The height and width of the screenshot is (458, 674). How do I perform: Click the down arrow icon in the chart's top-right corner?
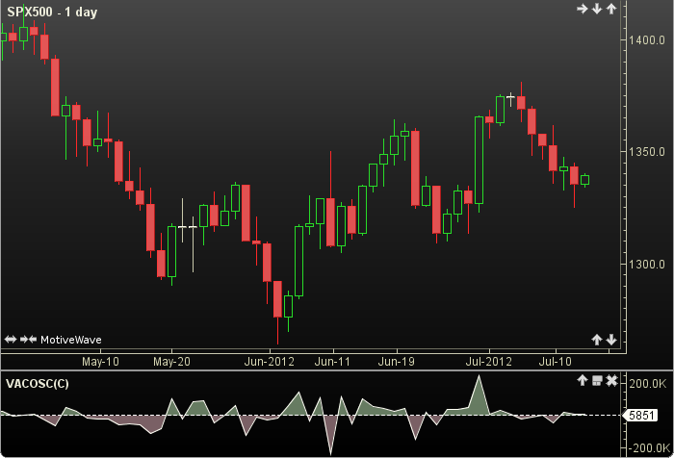pos(597,9)
